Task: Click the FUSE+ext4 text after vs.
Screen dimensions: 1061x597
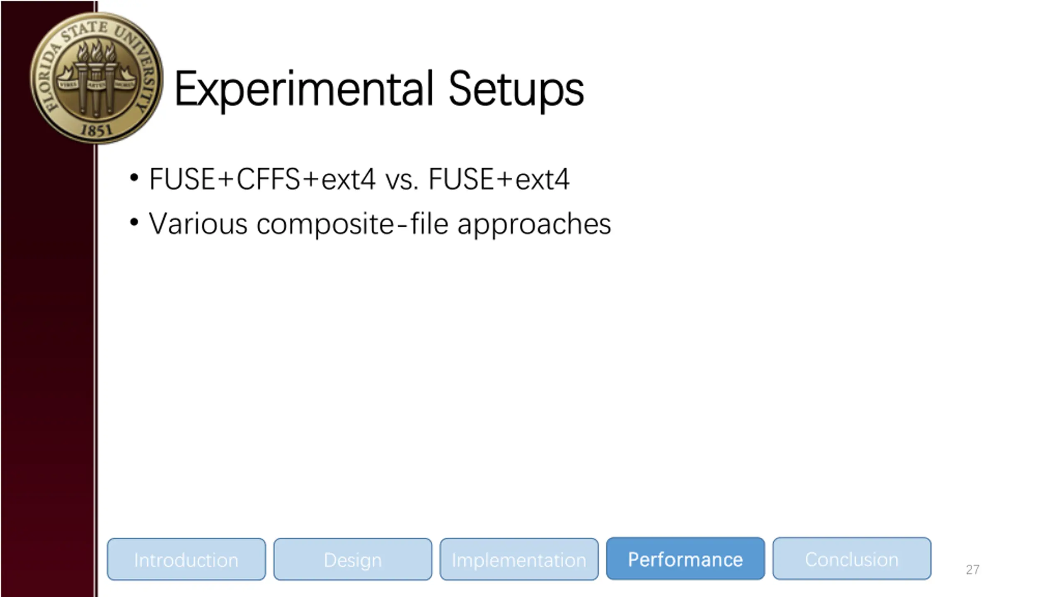Action: [499, 179]
